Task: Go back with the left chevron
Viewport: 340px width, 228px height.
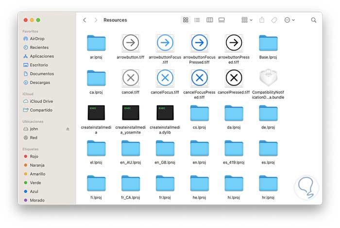Action: tap(85, 20)
